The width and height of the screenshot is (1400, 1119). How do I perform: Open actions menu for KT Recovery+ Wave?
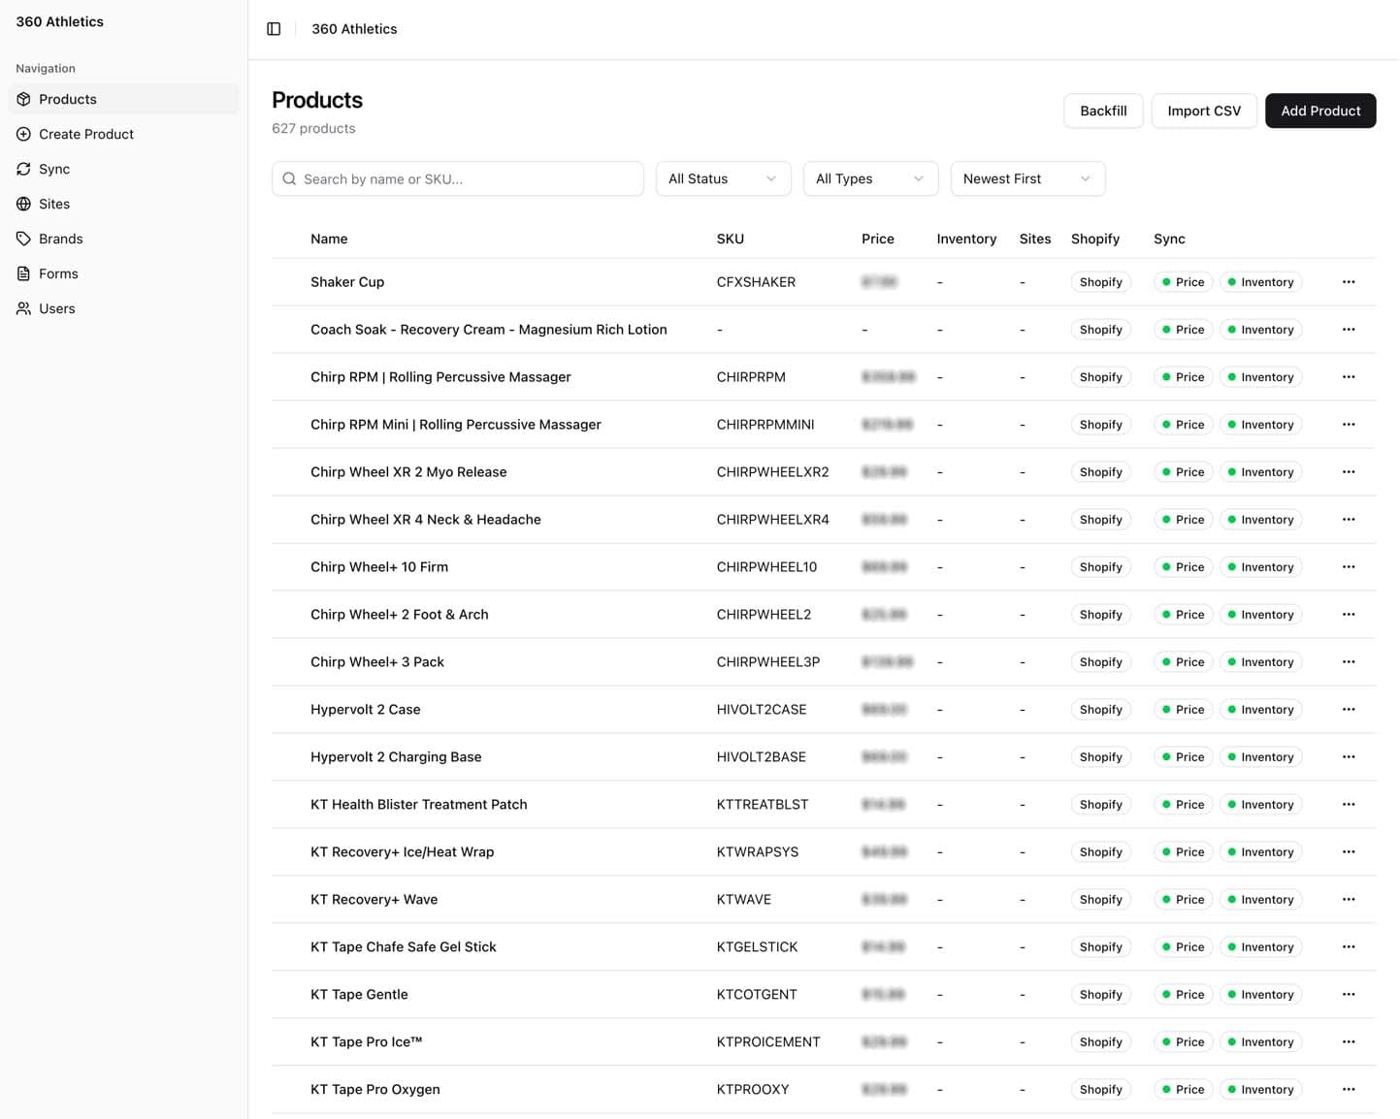click(x=1349, y=900)
